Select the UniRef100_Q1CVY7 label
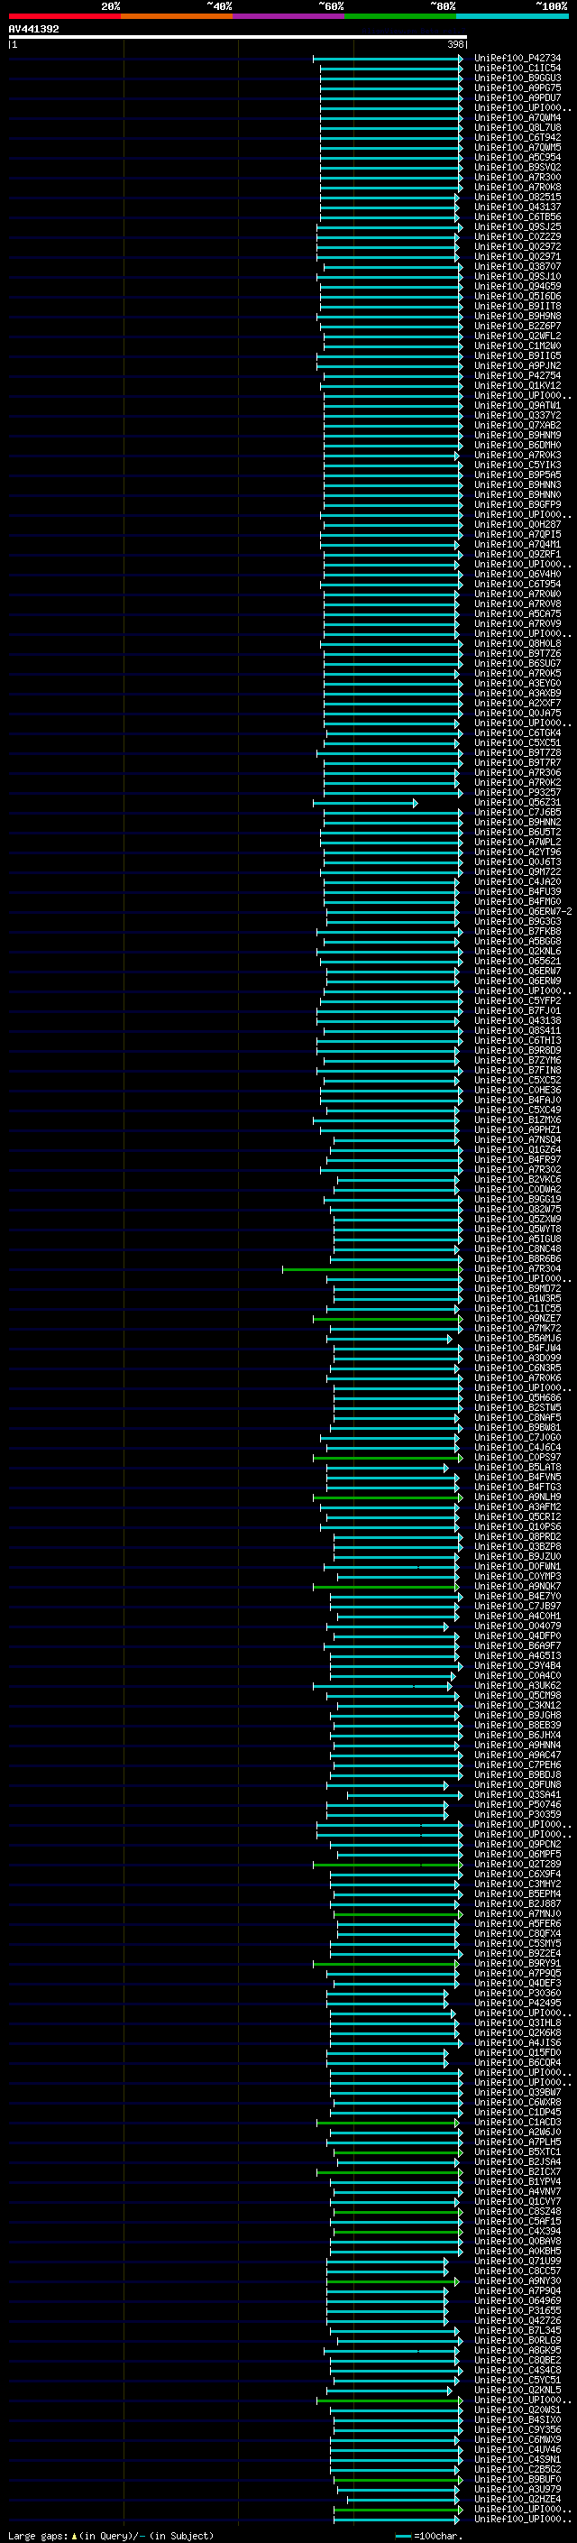The width and height of the screenshot is (577, 2543). tap(517, 2201)
